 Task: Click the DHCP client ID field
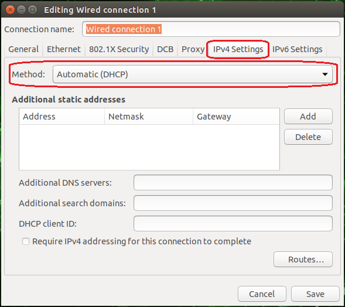click(x=233, y=224)
